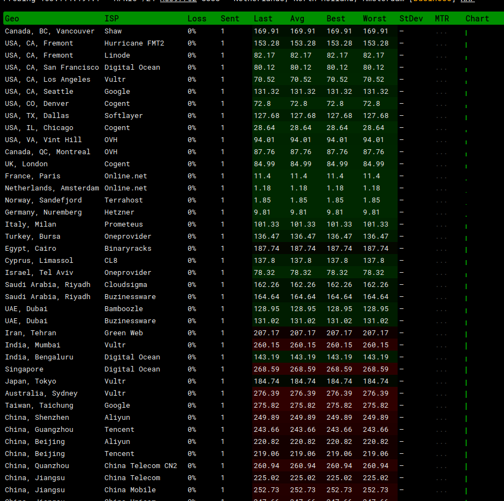Click the StDev column header

click(411, 19)
